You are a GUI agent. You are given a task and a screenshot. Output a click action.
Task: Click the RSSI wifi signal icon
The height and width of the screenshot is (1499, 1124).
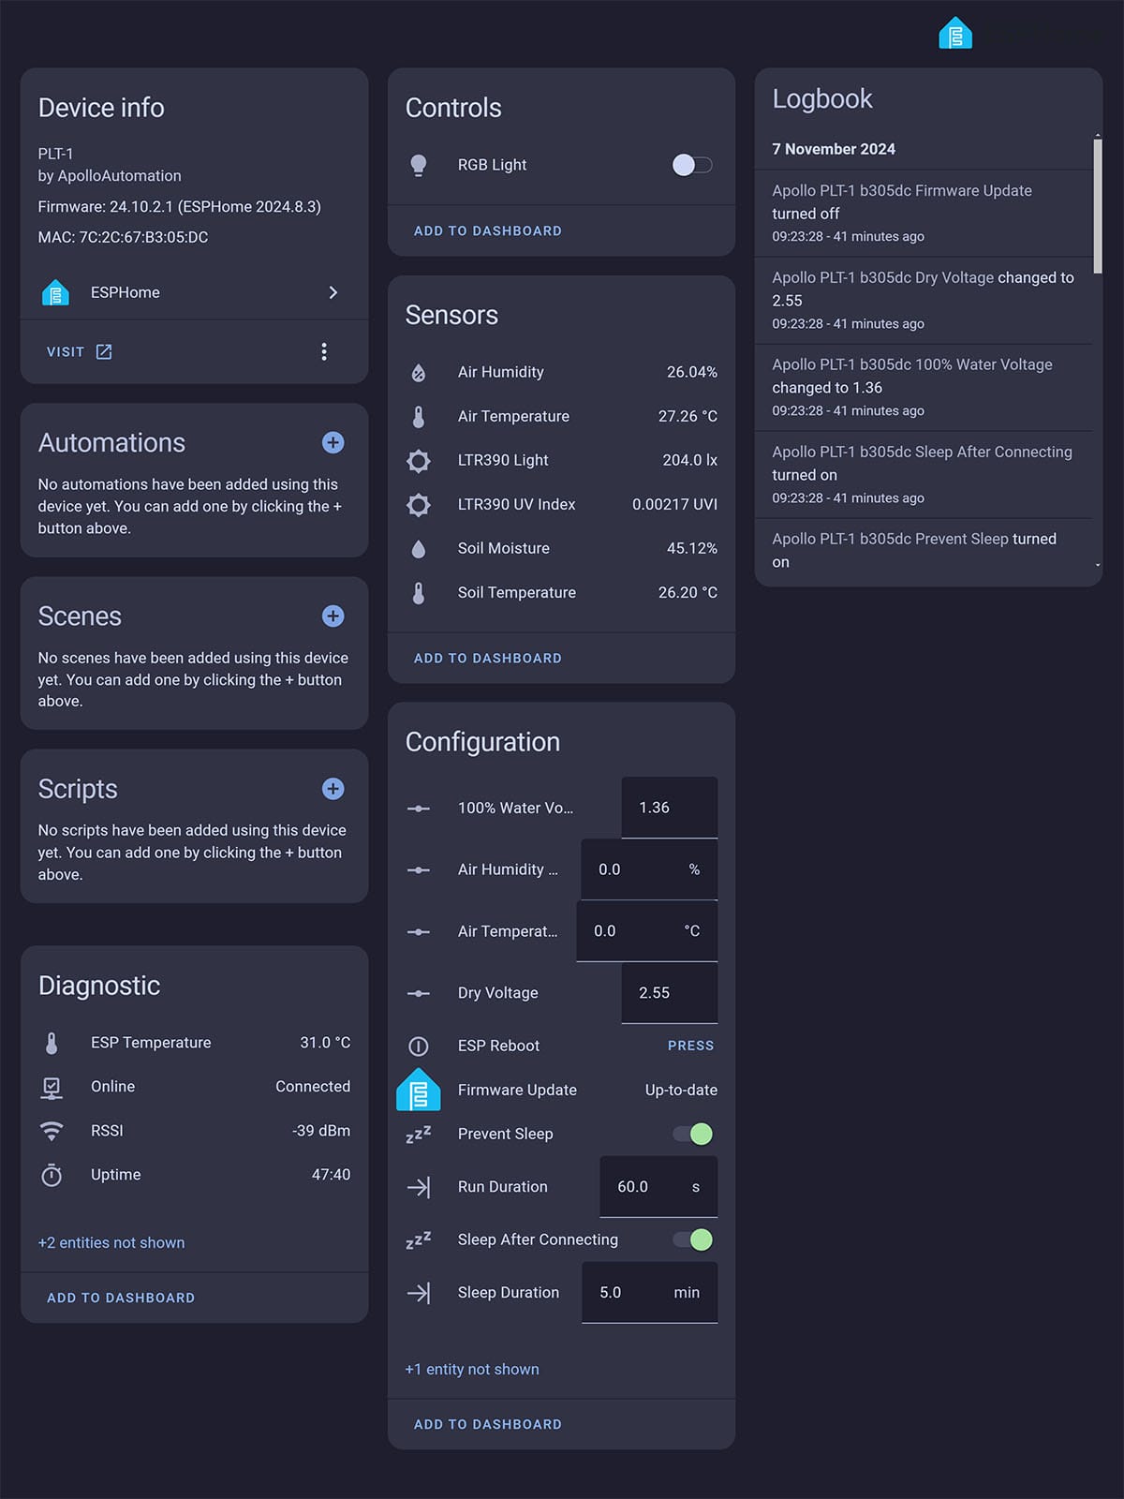tap(52, 1131)
